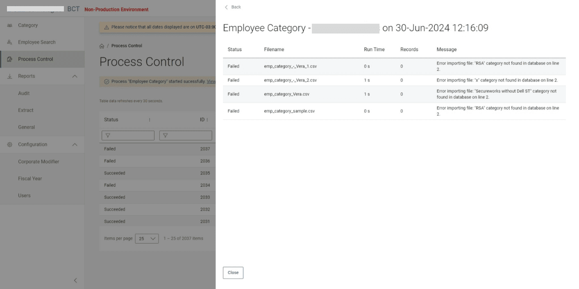Click filename emp_category_sample.csv
Viewport: 579px width, 289px height.
click(x=289, y=111)
